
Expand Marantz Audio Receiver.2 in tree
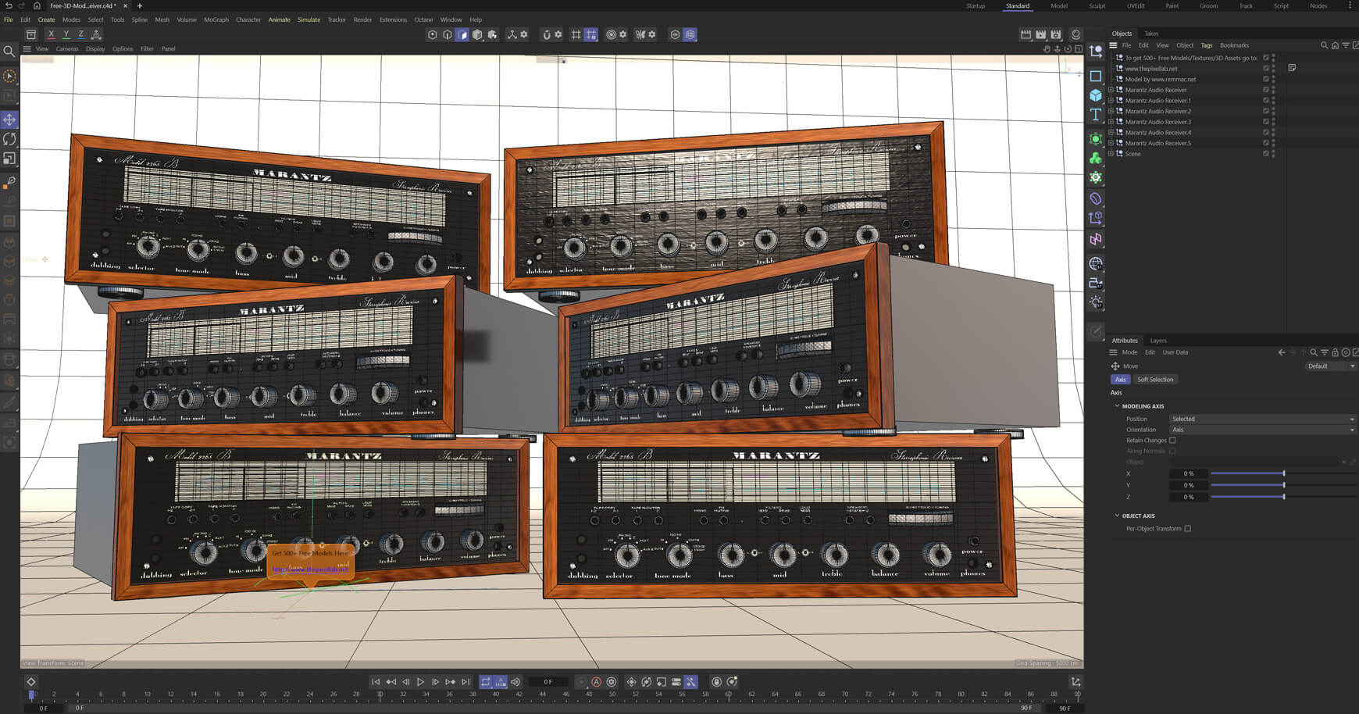pos(1111,111)
